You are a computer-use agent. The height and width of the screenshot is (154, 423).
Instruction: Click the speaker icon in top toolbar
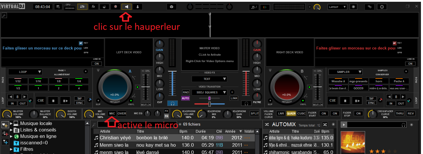click(x=126, y=6)
